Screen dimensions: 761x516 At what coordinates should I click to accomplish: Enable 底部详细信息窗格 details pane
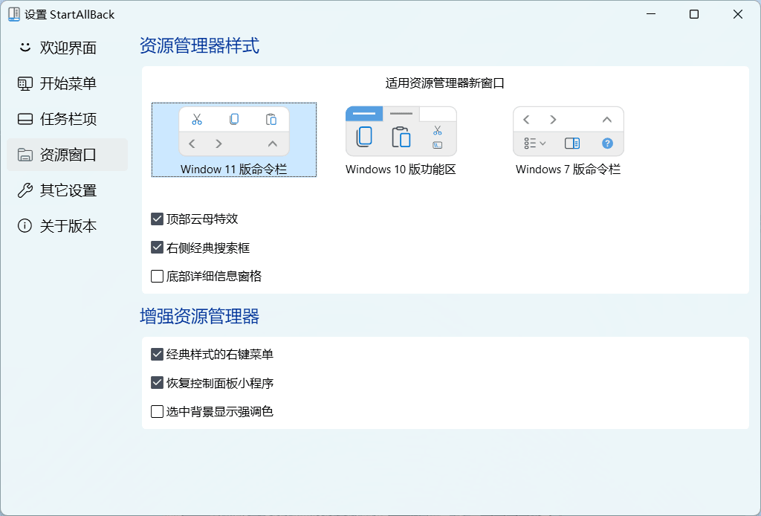pos(157,276)
